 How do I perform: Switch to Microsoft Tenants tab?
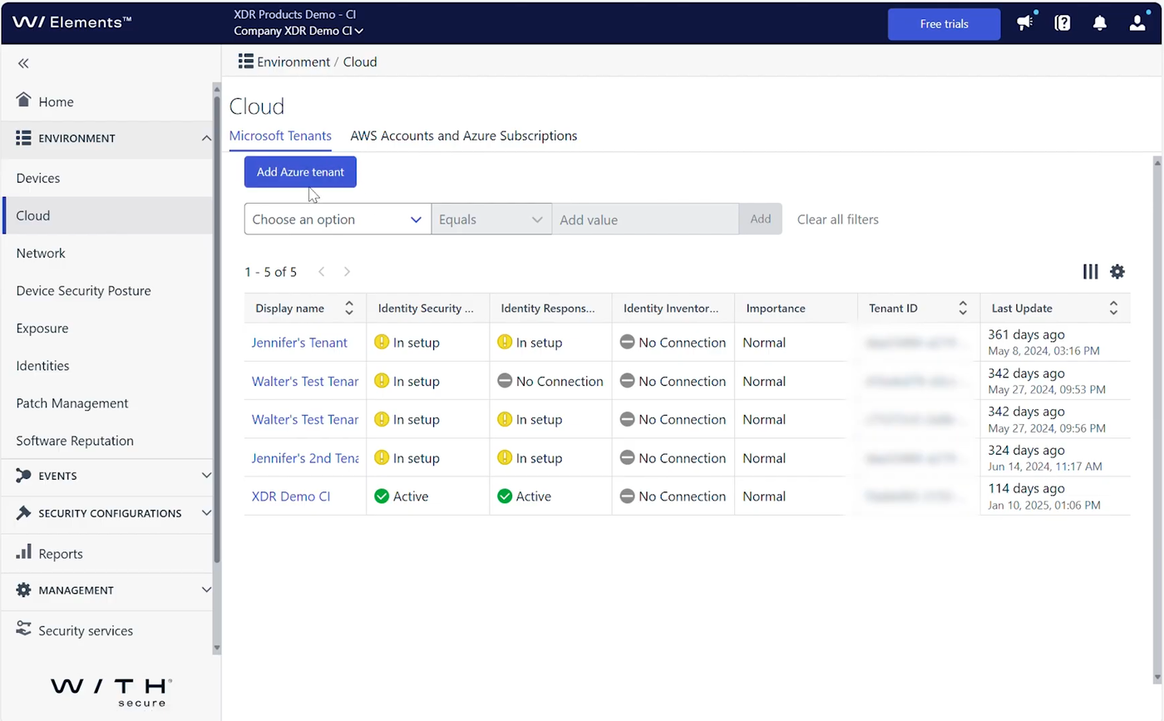click(x=280, y=136)
